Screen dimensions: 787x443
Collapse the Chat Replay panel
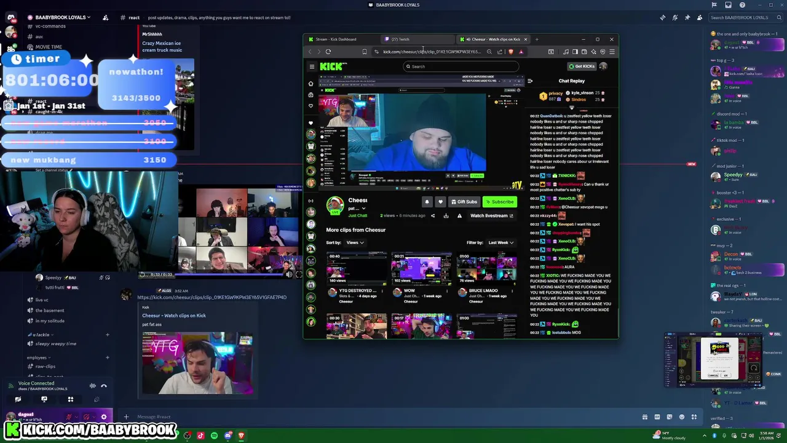point(529,81)
